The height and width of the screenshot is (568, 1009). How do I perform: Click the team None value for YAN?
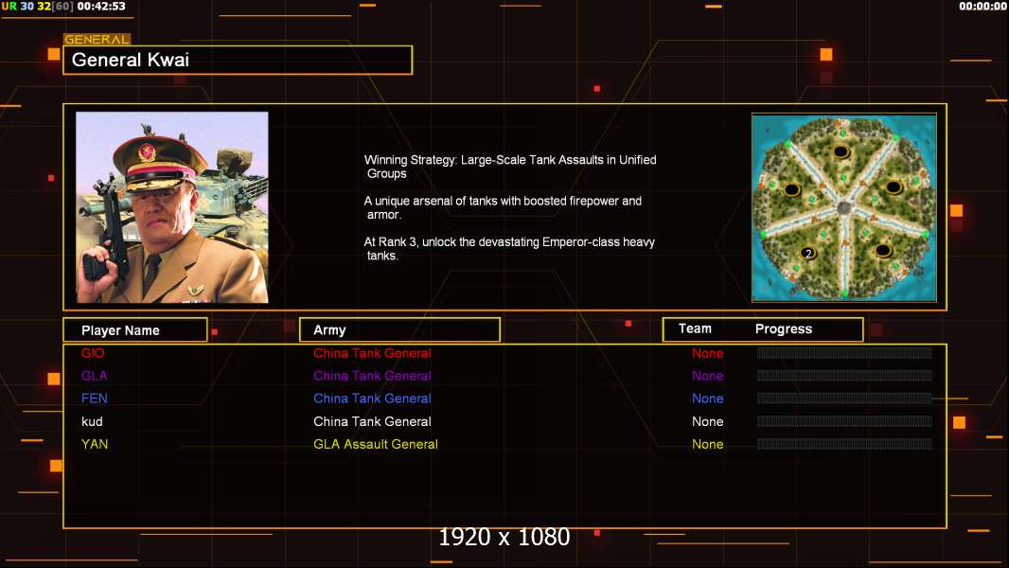pyautogui.click(x=707, y=444)
